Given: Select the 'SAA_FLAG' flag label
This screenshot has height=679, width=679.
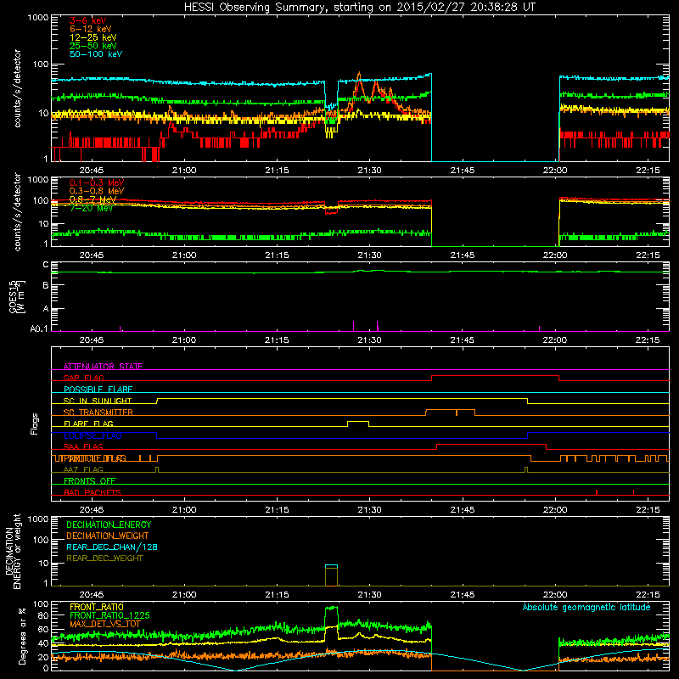Looking at the screenshot, I should 83,446.
